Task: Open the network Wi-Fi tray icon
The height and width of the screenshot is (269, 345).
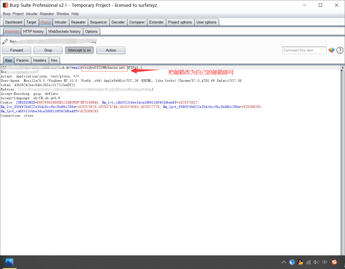Action: tap(309, 262)
